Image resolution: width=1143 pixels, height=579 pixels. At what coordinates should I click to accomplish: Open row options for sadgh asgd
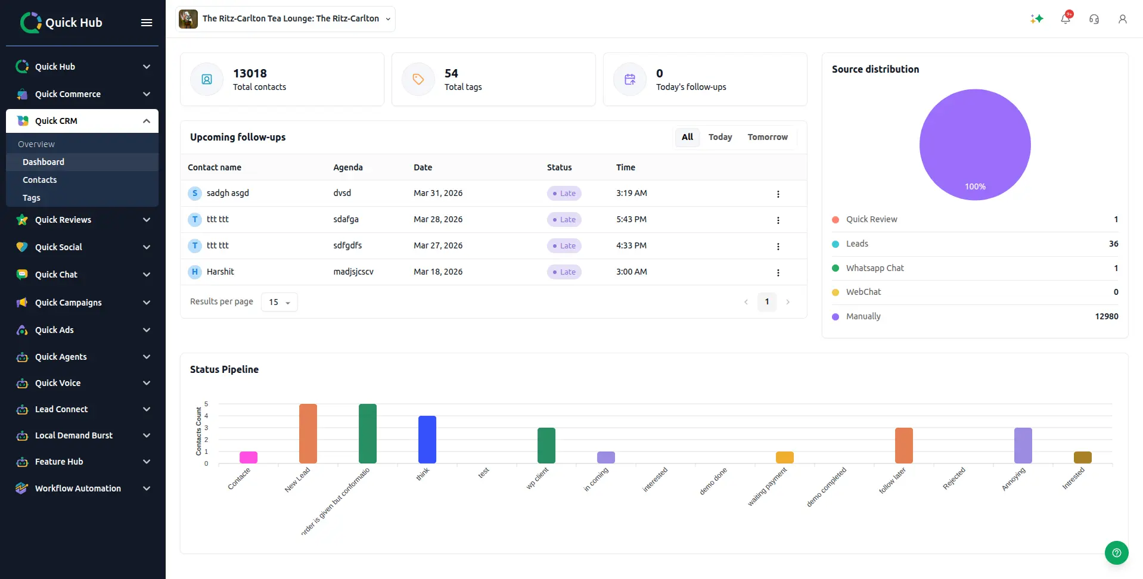point(778,194)
